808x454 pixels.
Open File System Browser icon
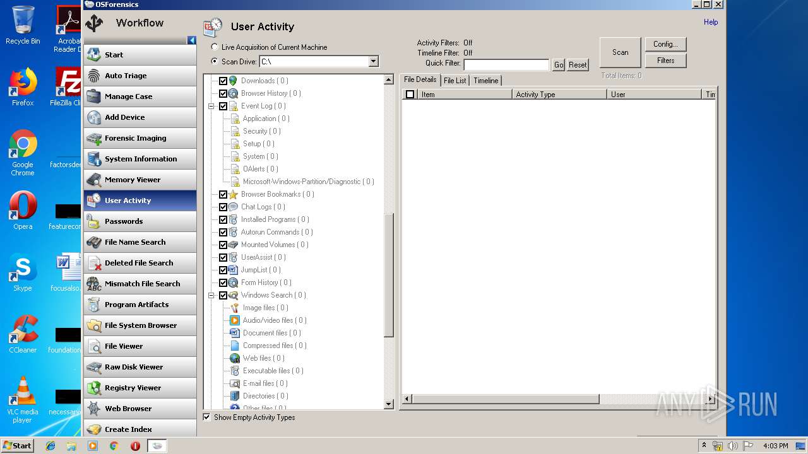(x=94, y=325)
